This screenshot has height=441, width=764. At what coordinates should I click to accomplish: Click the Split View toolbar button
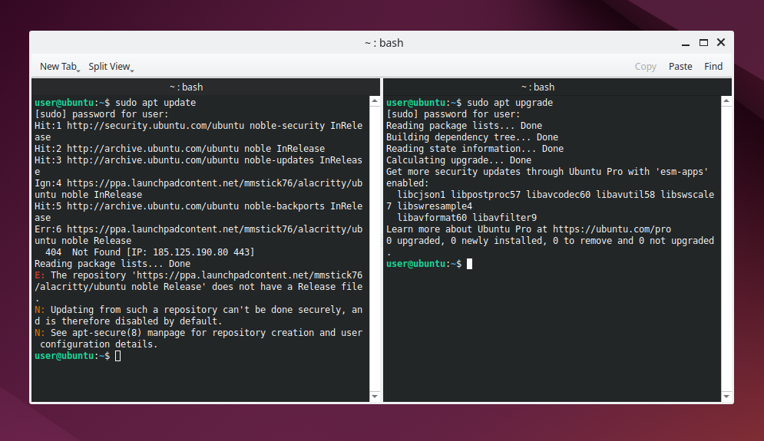108,67
